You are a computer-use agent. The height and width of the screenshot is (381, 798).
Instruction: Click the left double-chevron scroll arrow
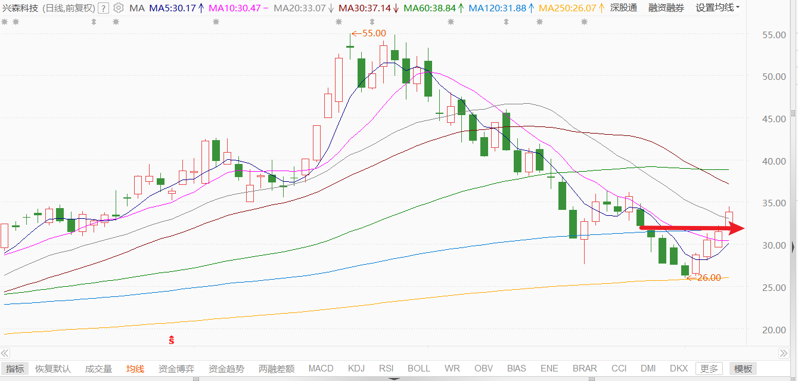(x=5, y=353)
